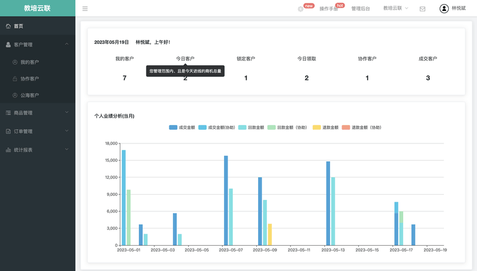The height and width of the screenshot is (271, 477).
Task: Toggle 退款金额 legend series
Action: pos(325,127)
